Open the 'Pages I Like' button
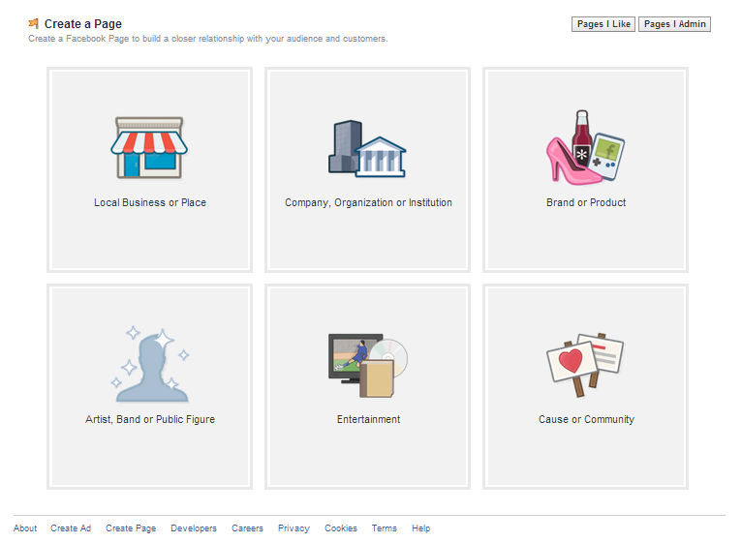 tap(603, 24)
